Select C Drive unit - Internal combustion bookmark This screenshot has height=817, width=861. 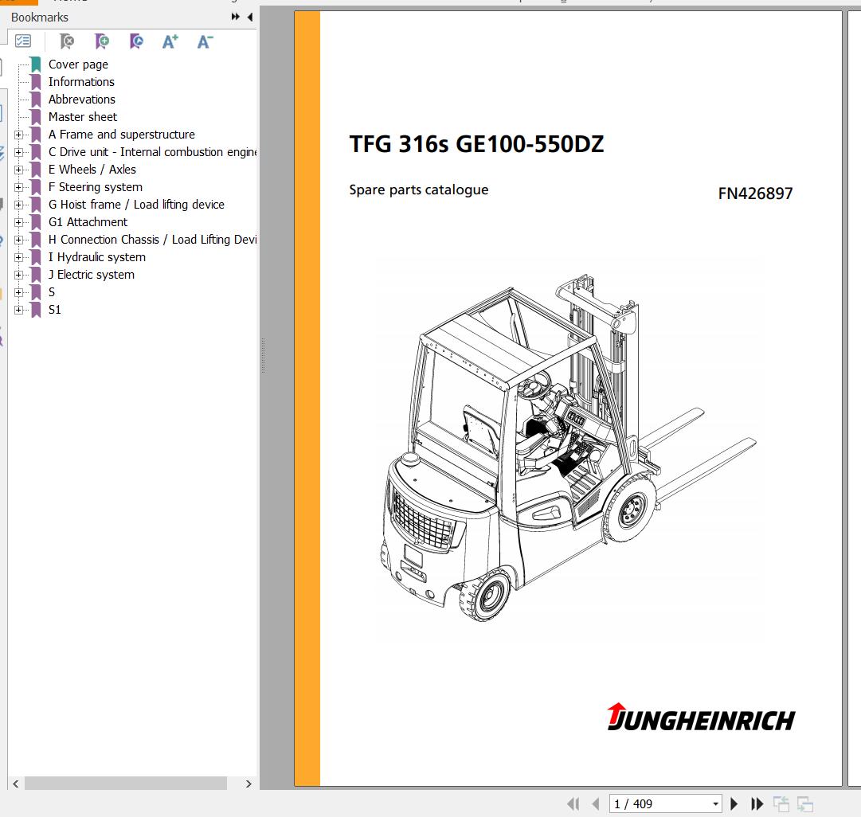[x=152, y=152]
